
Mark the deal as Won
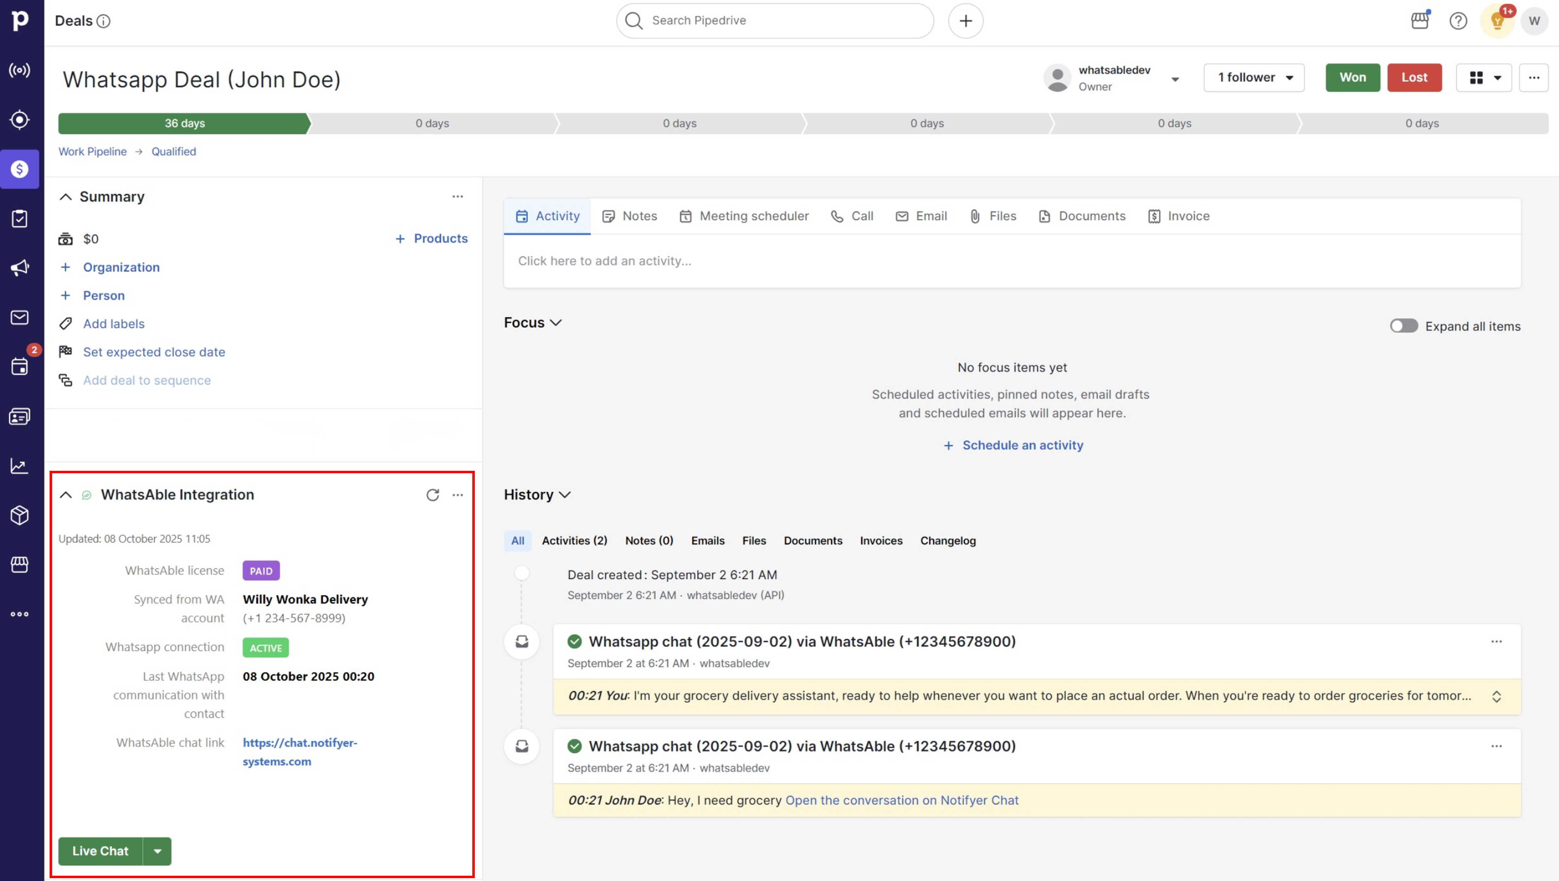1352,78
